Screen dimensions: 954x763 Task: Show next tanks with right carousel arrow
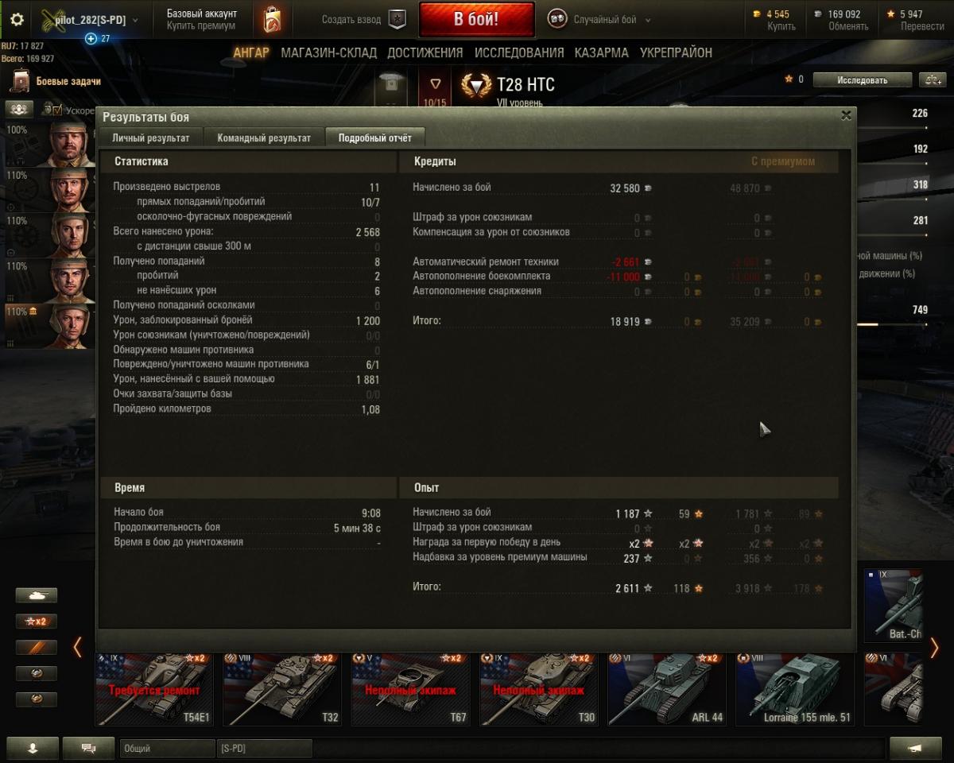pos(934,648)
